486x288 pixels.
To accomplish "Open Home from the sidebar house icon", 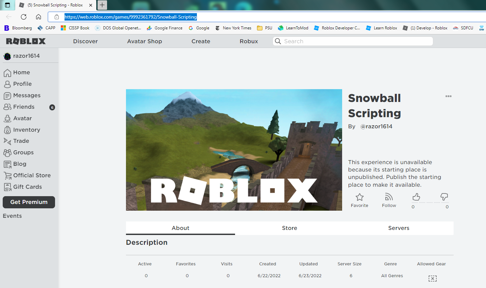I will [x=7, y=73].
